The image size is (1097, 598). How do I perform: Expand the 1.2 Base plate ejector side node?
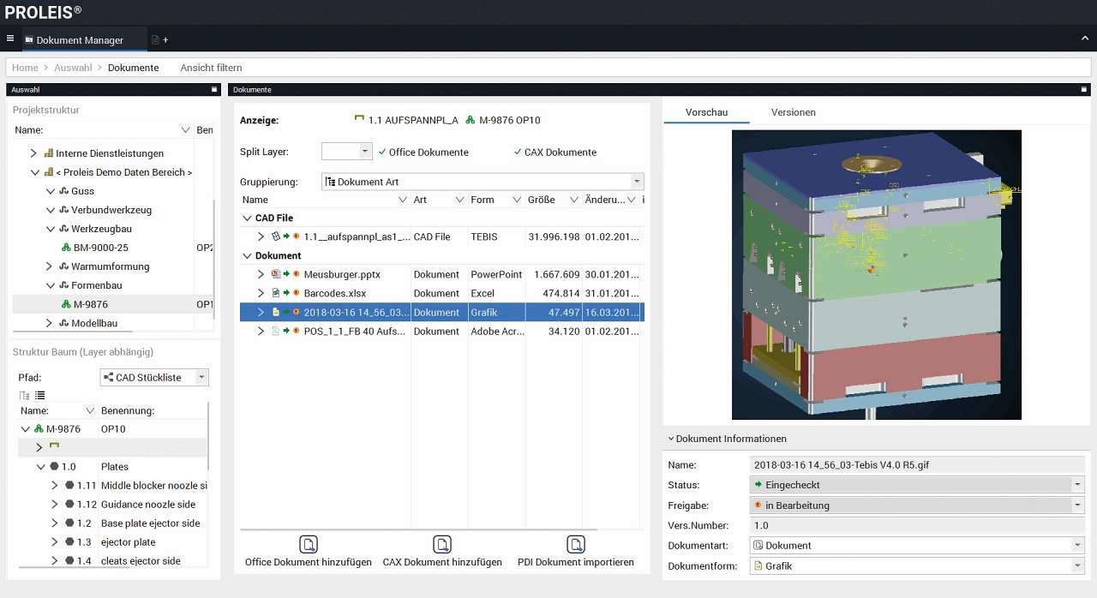pos(55,523)
